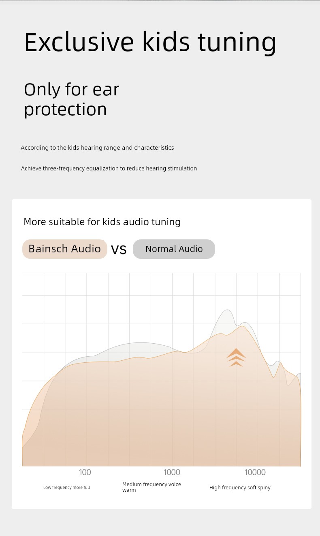Click the gray curve's broad mid-frequency hump

coord(140,343)
